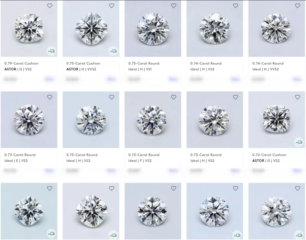The image size is (306, 240).
Task: Favorite the 0.79-Carat Cushion diamond with heart
Action: (50, 6)
